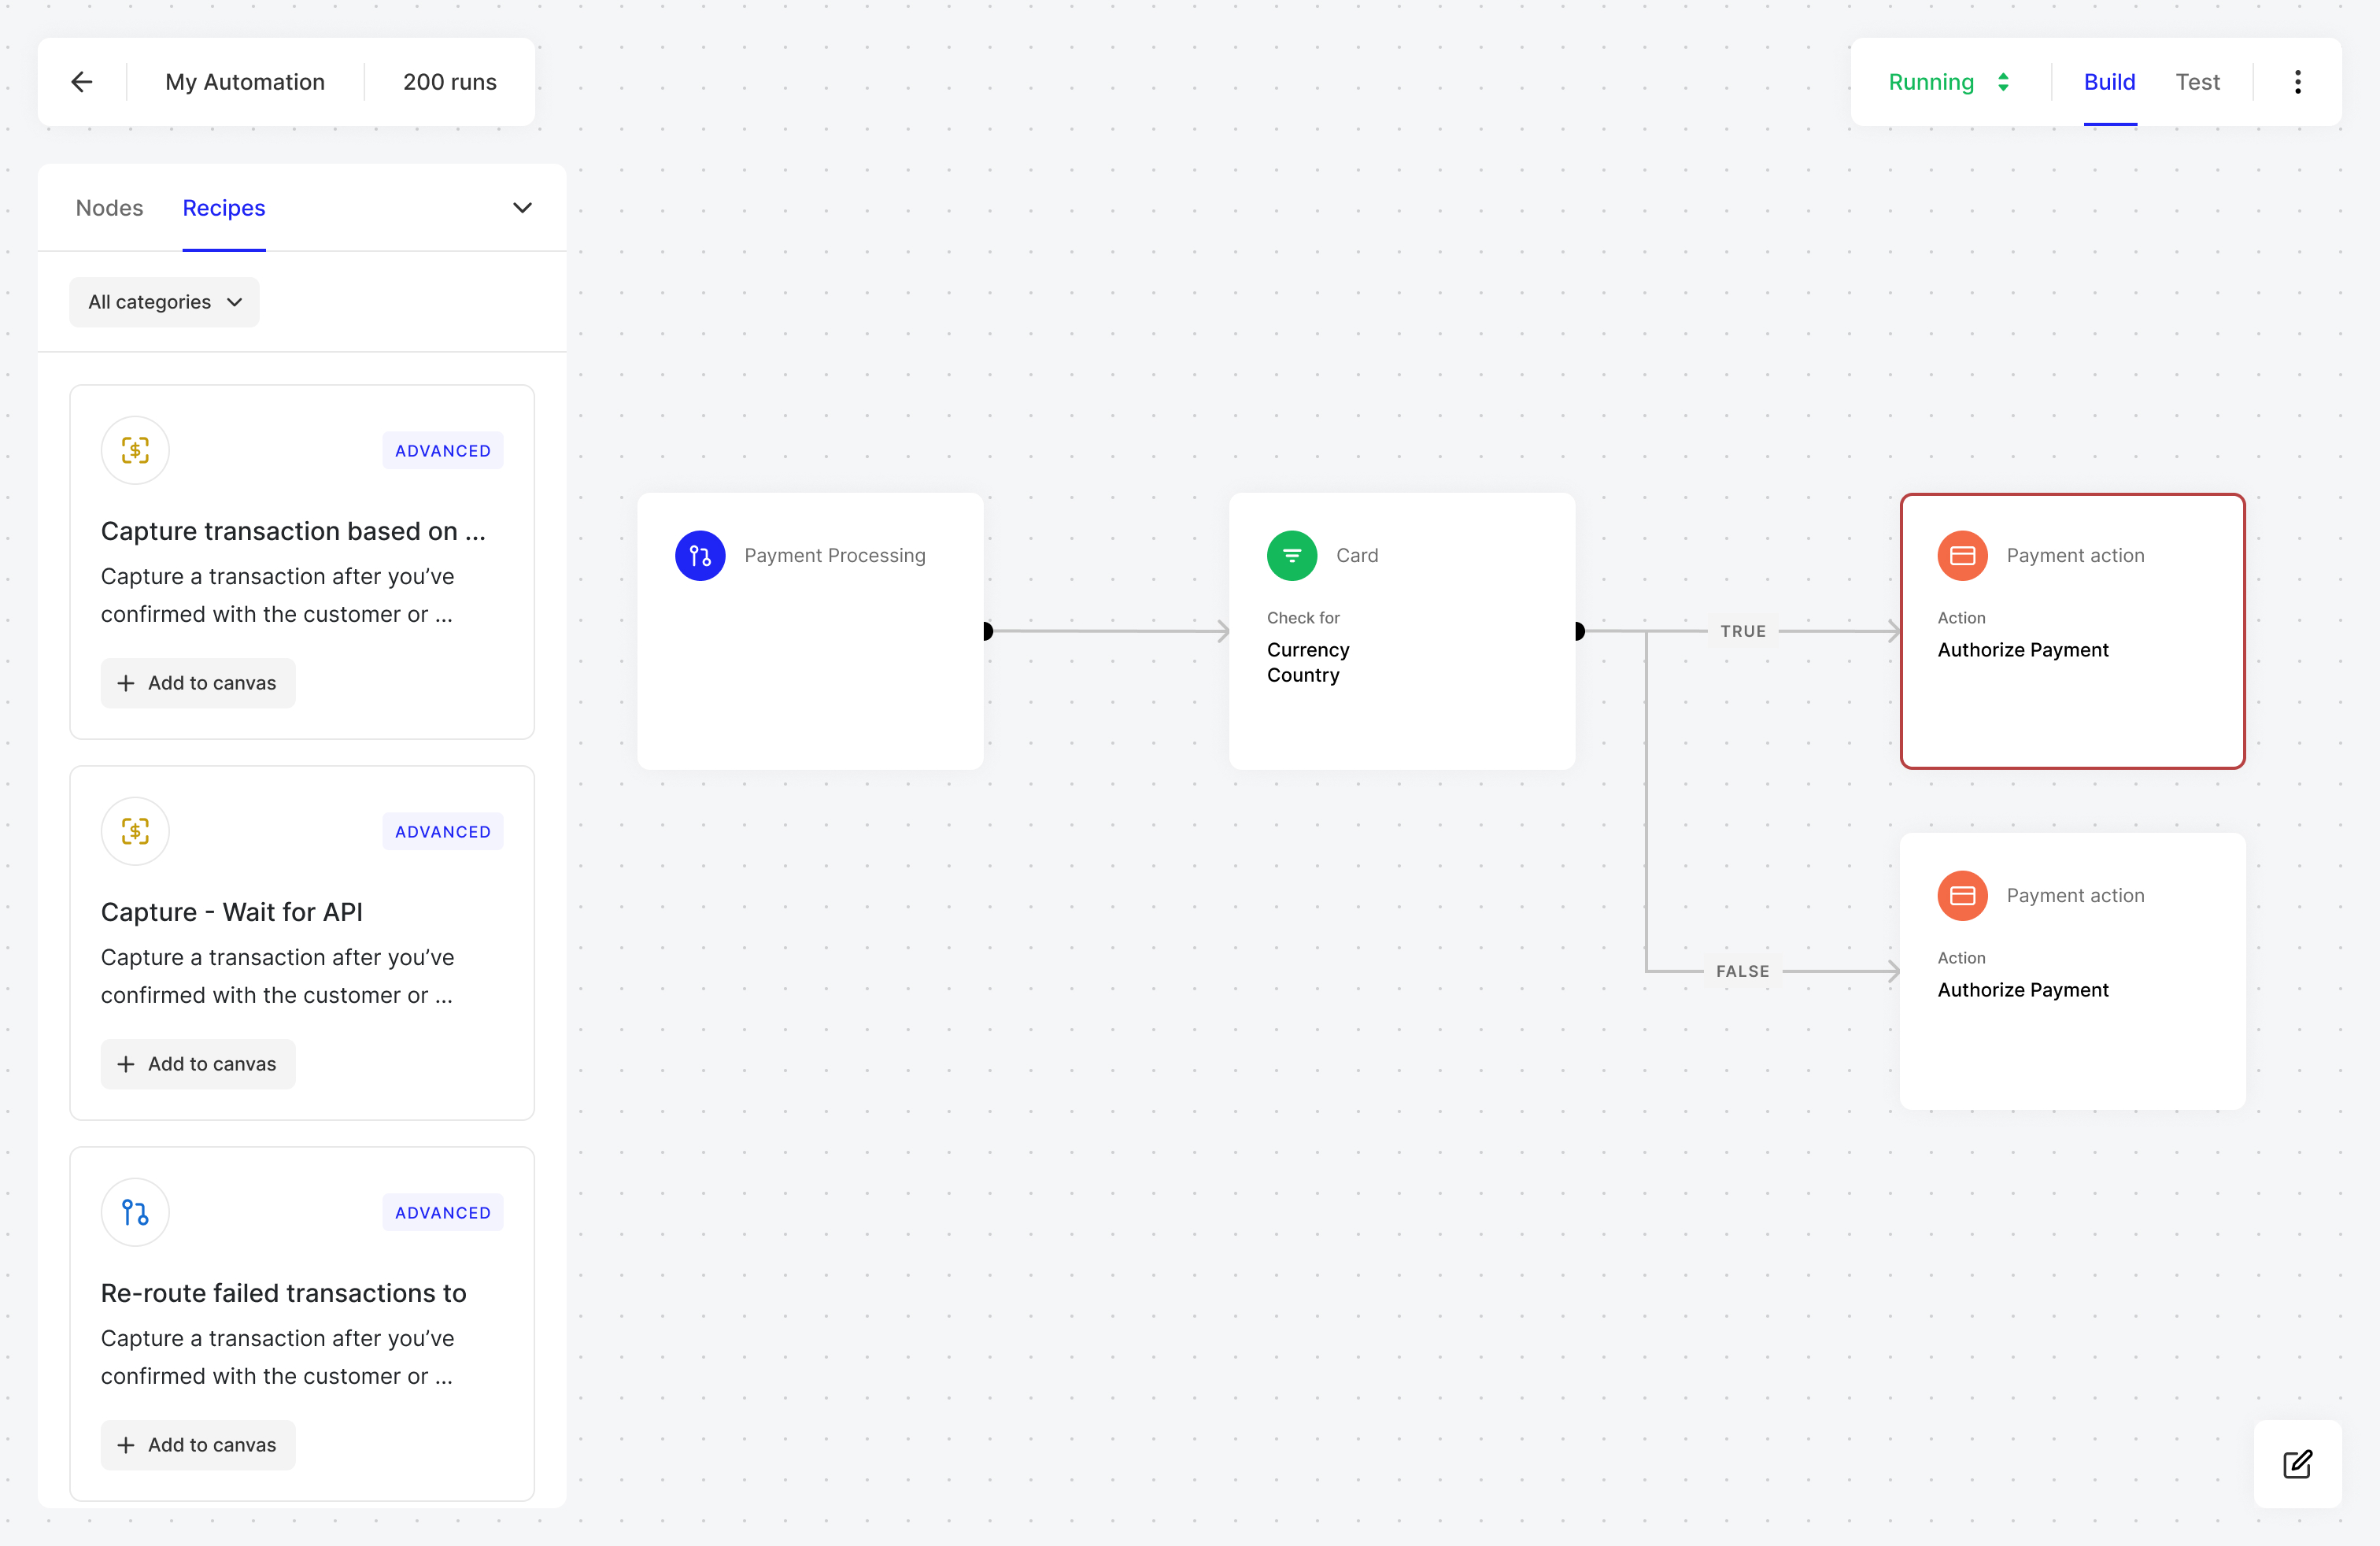Click the orange icon on the FALSE branch Payment action
This screenshot has height=1546, width=2380.
pyautogui.click(x=1962, y=895)
